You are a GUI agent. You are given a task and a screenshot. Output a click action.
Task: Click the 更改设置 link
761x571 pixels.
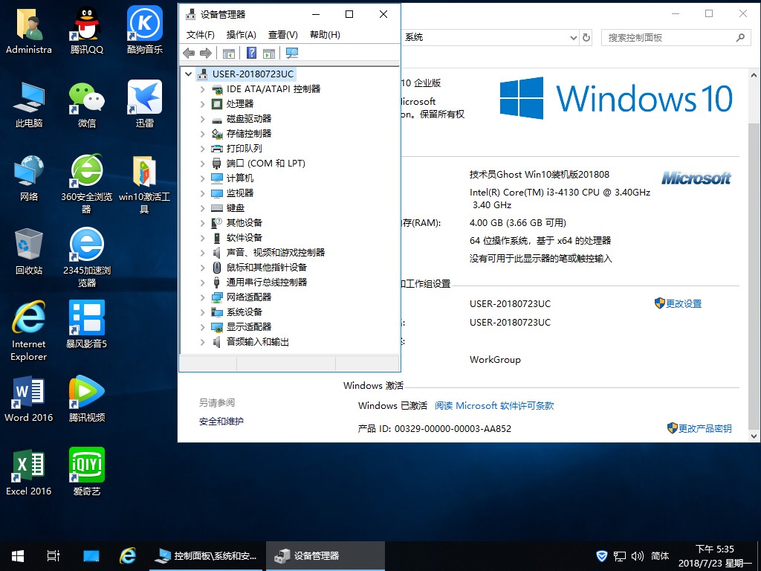[683, 304]
